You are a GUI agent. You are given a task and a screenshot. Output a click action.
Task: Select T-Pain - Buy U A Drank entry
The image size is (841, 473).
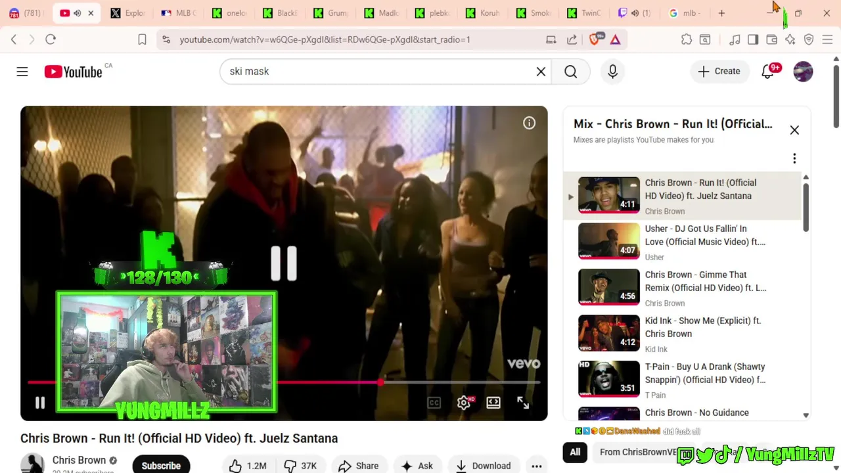(683, 380)
